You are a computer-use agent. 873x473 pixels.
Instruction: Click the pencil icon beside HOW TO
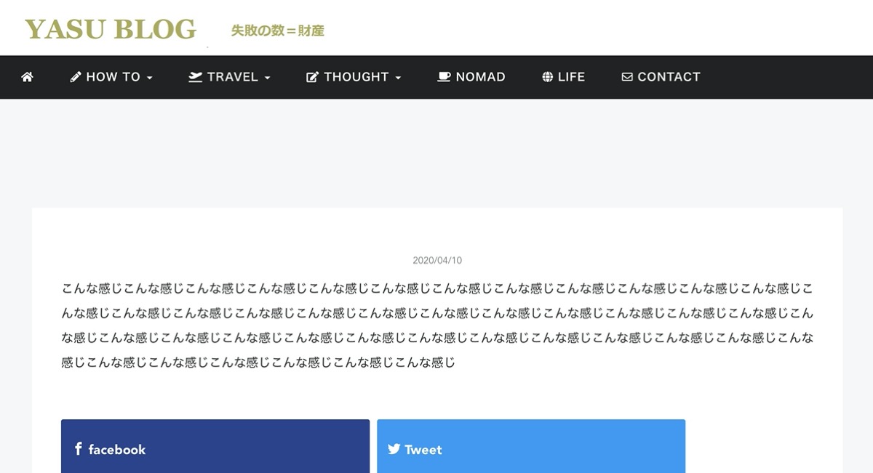coord(76,77)
